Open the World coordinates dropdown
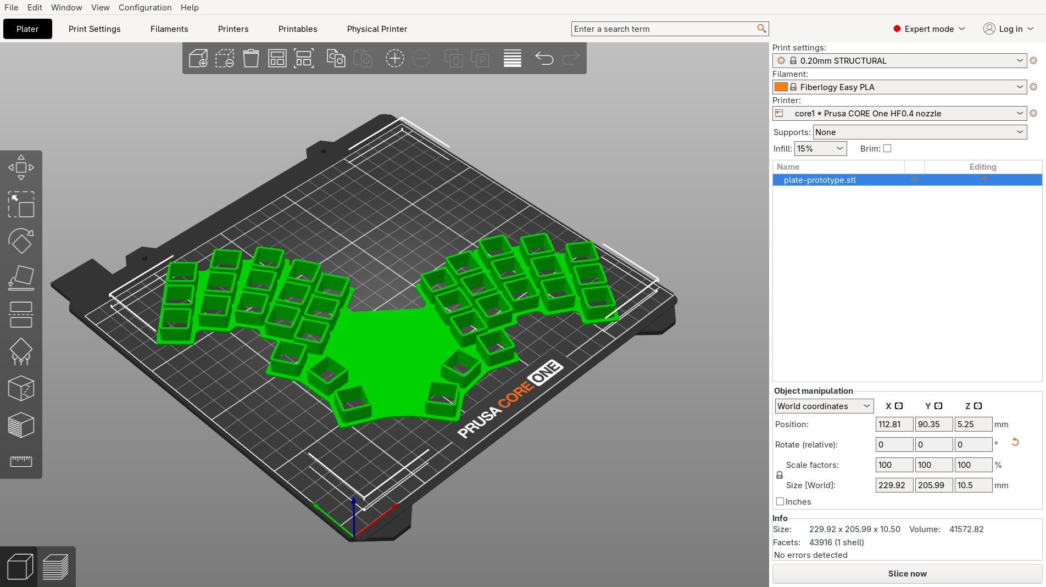1046x587 pixels. coord(824,406)
